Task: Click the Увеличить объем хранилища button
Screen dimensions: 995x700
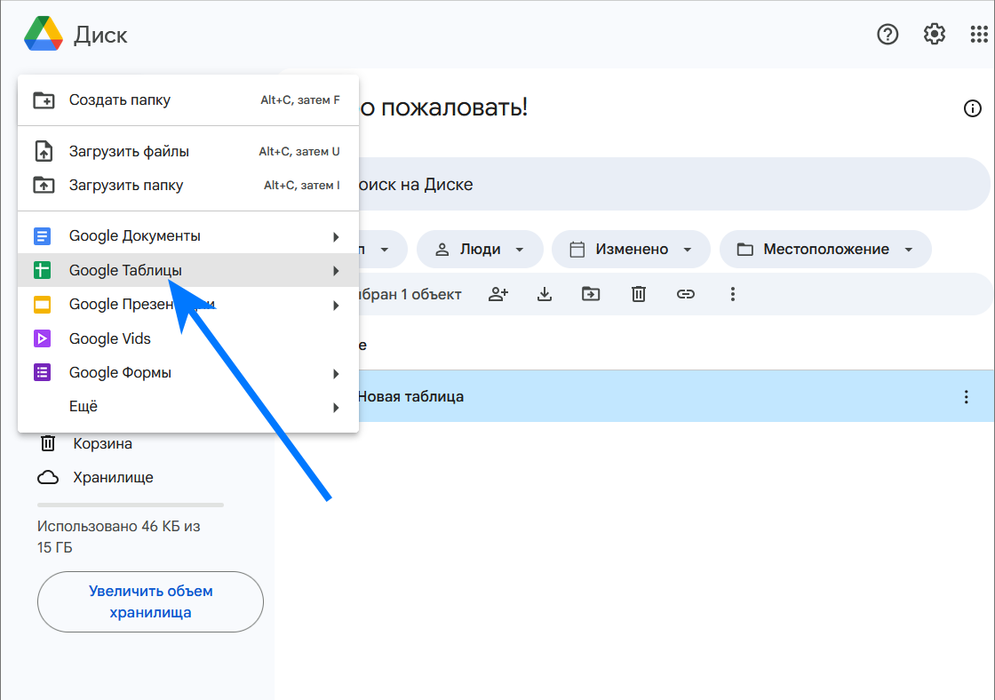Action: click(149, 601)
